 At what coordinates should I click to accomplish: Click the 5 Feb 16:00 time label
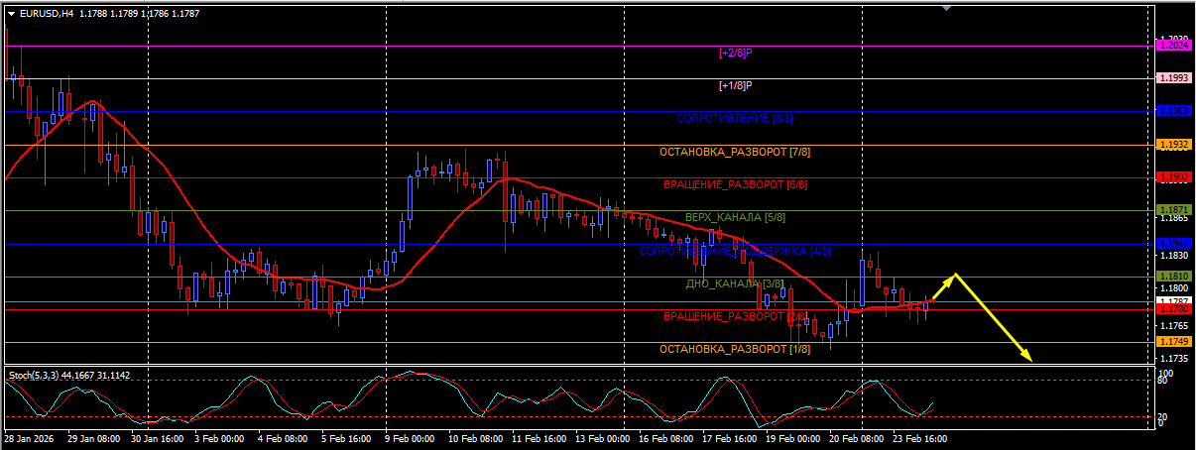[x=346, y=437]
